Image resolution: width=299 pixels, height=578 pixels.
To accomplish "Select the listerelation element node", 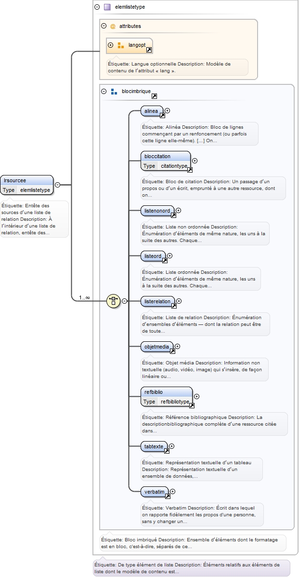I will coord(157,301).
